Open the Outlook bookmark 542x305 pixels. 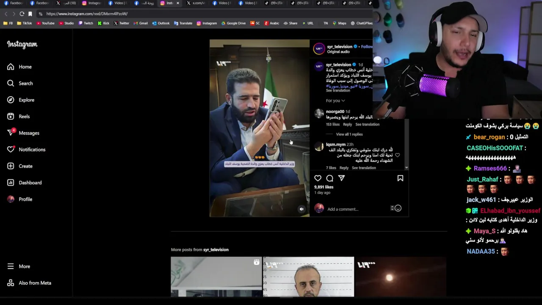(x=160, y=23)
